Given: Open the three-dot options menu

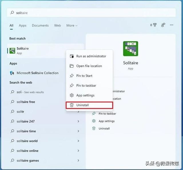Looking at the screenshot, I should click(x=172, y=25).
